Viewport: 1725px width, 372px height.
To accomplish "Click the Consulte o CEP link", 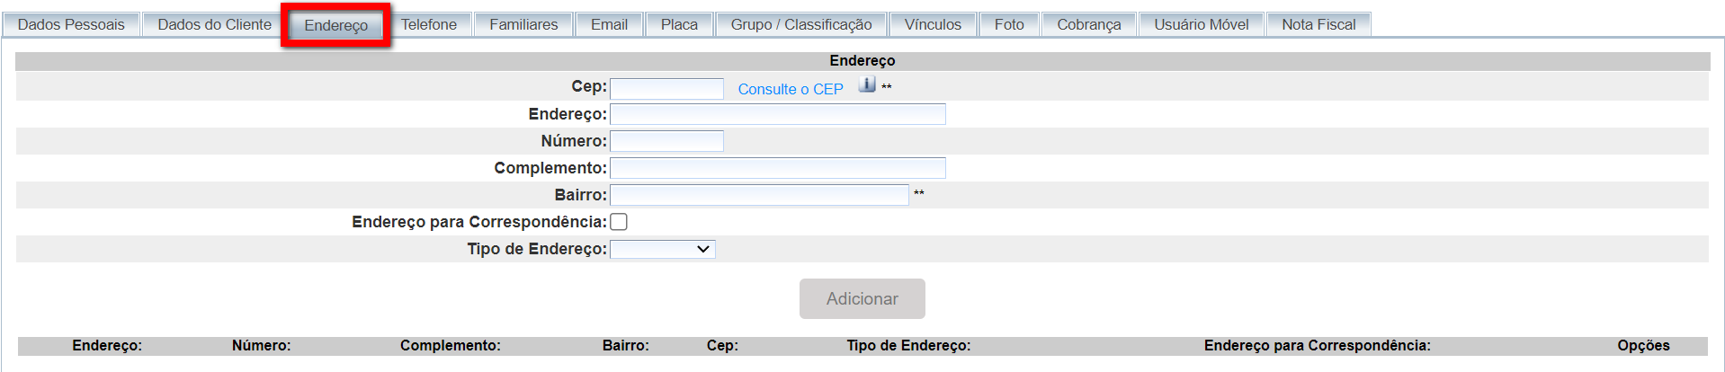I will point(791,89).
